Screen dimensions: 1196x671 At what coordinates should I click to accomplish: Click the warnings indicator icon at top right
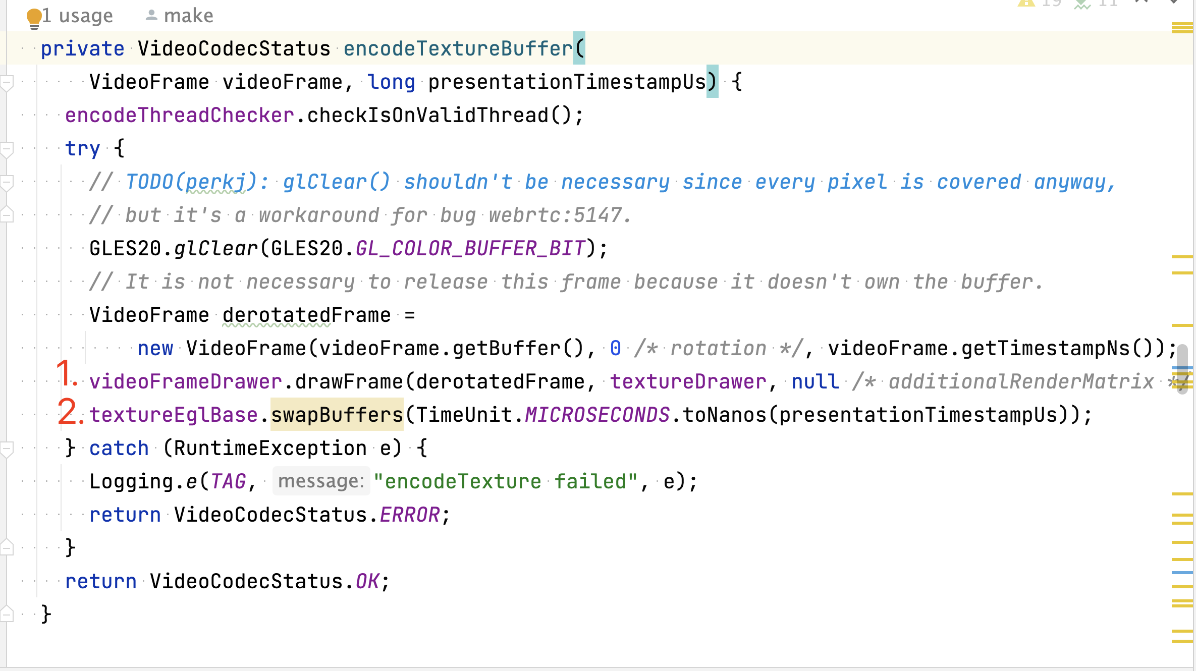(x=1026, y=3)
